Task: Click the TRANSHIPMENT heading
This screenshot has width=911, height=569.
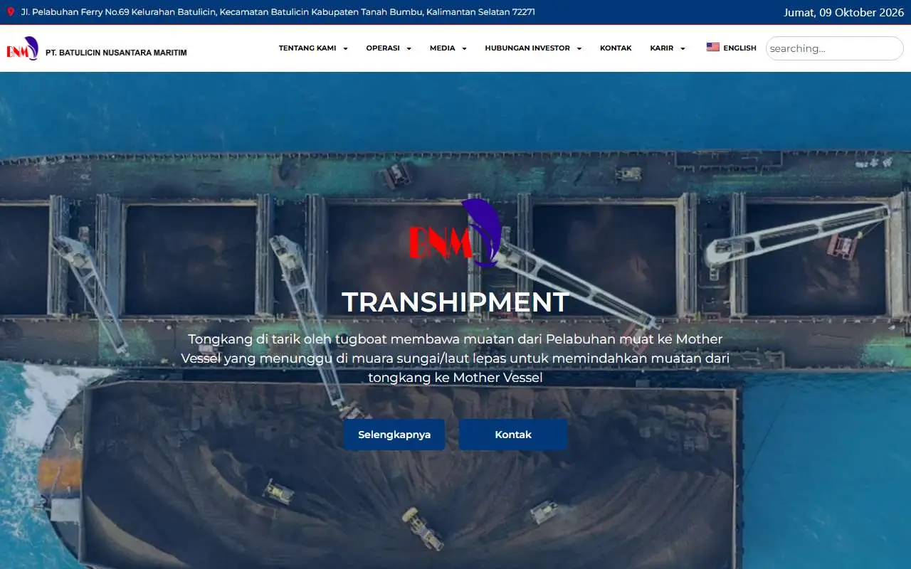Action: tap(455, 302)
